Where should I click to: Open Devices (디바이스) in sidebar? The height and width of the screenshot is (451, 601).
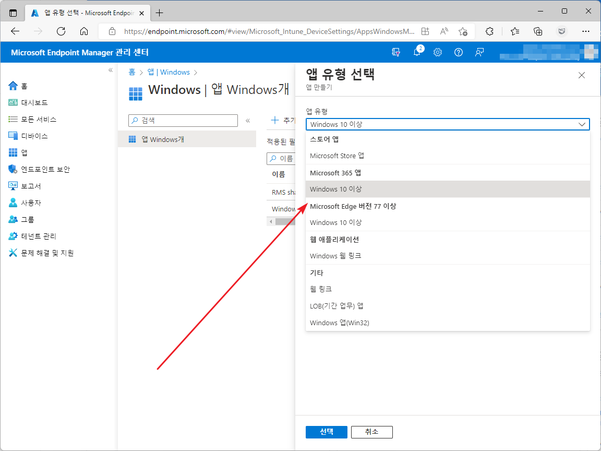click(28, 136)
